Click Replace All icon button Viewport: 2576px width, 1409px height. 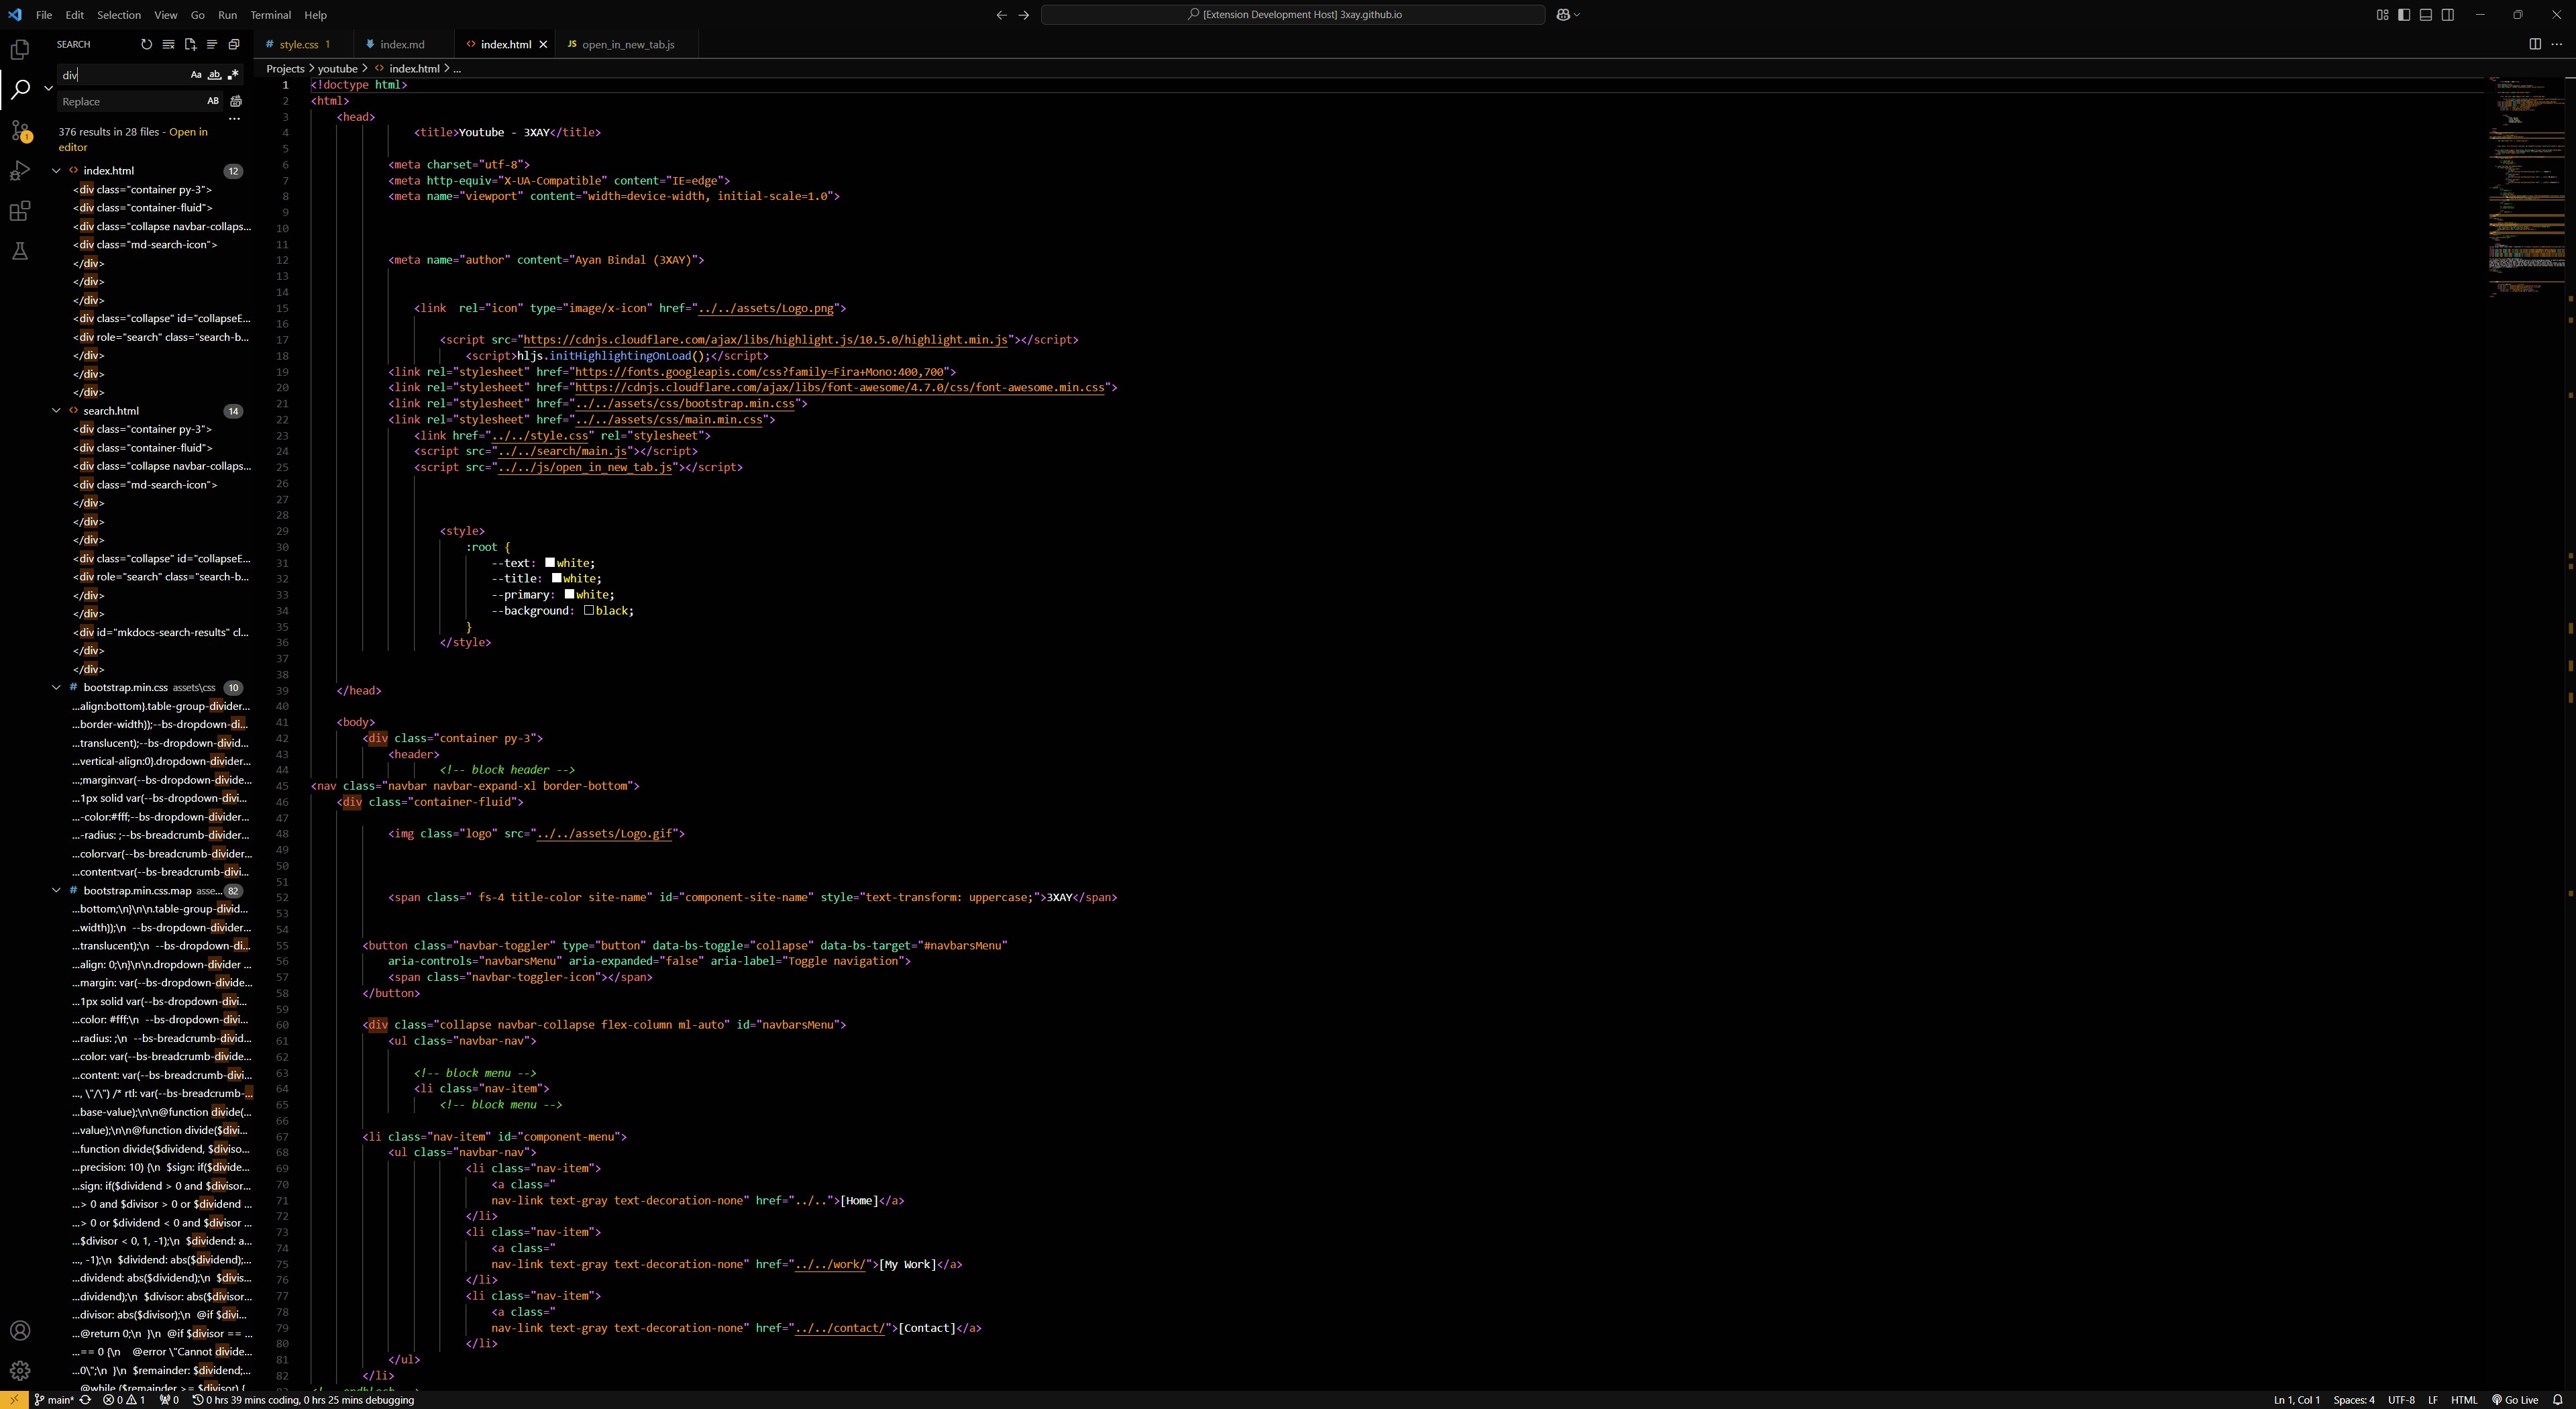(x=236, y=101)
